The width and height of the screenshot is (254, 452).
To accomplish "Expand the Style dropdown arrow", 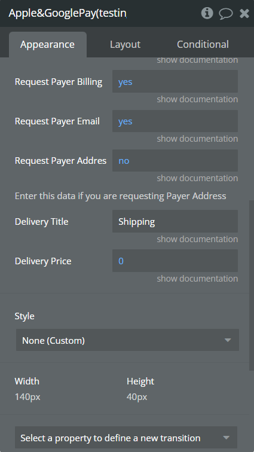I will point(228,340).
